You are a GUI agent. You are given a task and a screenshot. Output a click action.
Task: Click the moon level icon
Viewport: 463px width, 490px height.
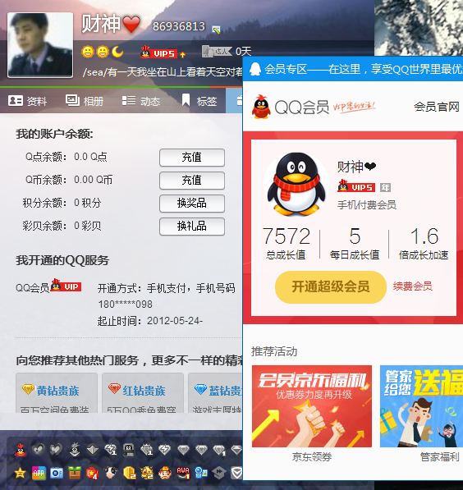coord(117,52)
